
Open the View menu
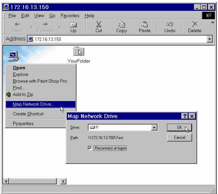tap(39, 15)
